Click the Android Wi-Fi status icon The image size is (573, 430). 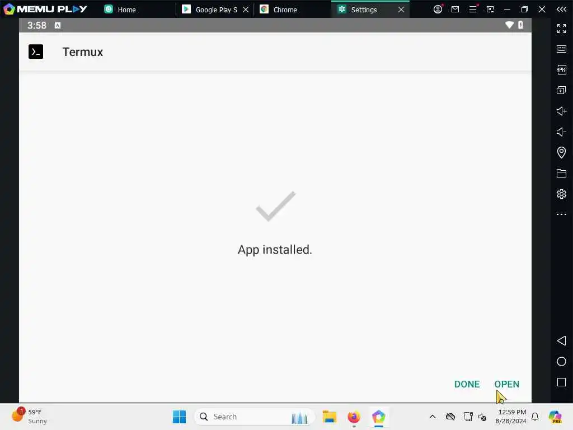tap(509, 25)
